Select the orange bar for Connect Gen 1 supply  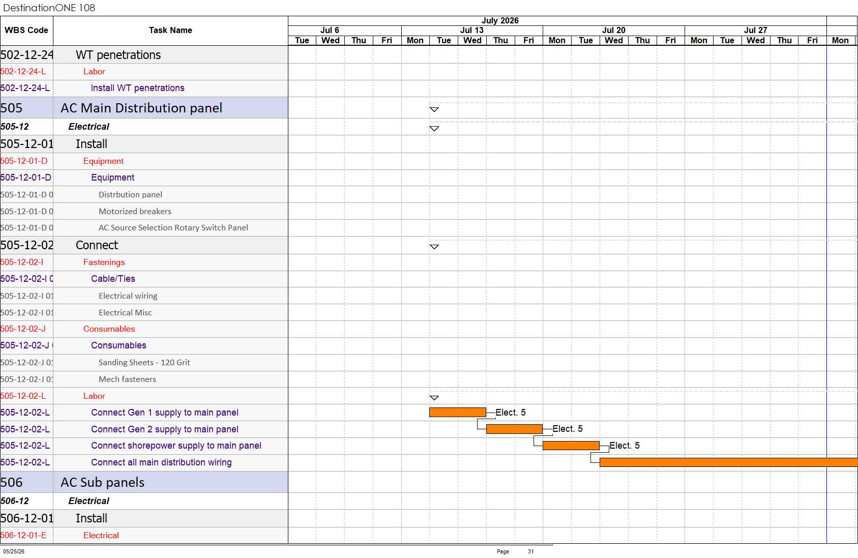(458, 413)
